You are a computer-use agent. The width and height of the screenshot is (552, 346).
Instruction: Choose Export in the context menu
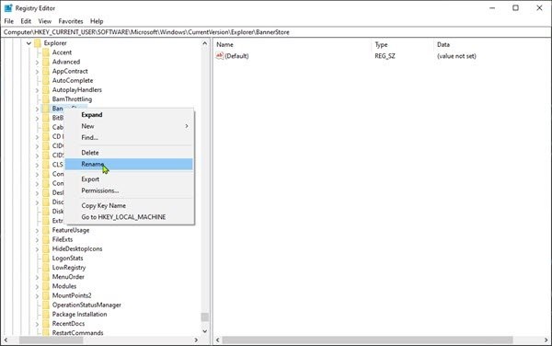[x=129, y=179]
